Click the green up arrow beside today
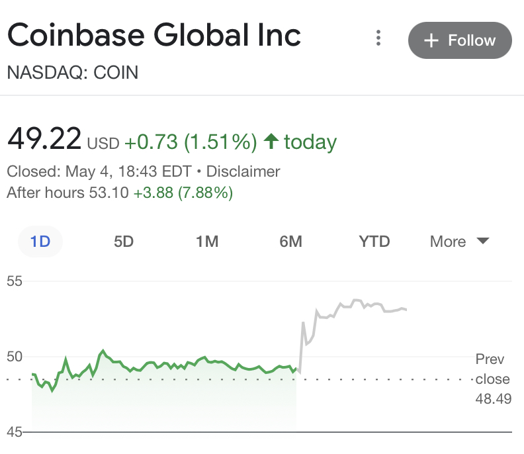This screenshot has height=454, width=524. [270, 141]
